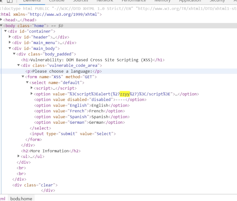This screenshot has width=237, height=201.
Task: Collapse the form name XSS node
Action: (x=23, y=76)
